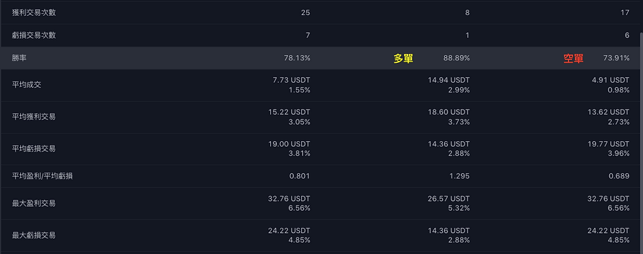643x254 pixels.
Task: Click the 勝率 row label
Action: tap(20, 58)
